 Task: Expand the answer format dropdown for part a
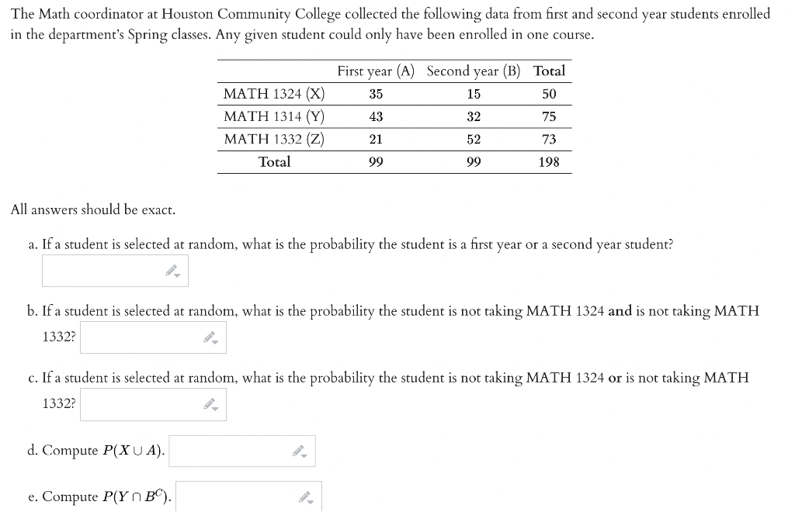point(179,275)
